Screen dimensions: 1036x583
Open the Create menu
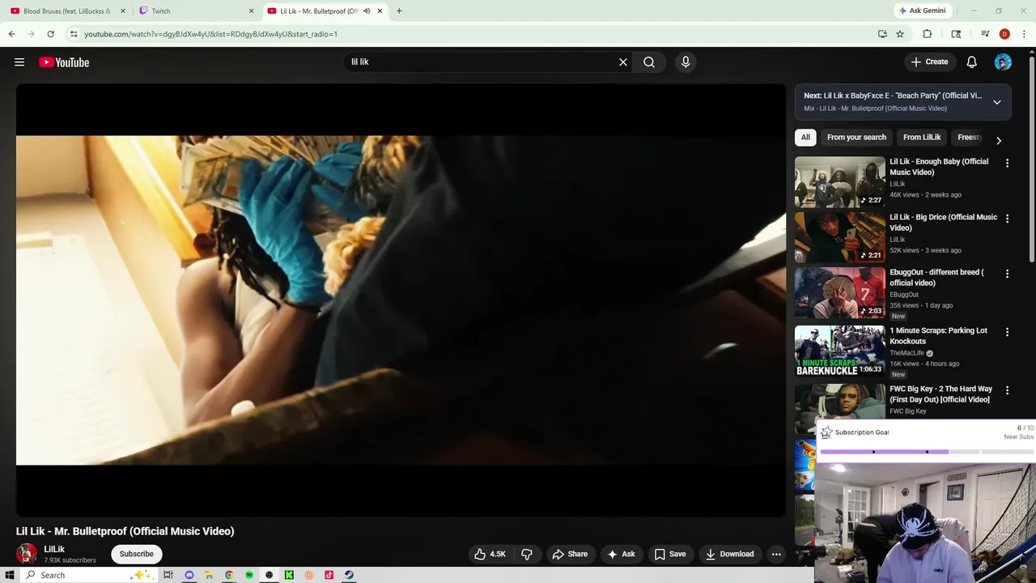[x=929, y=62]
